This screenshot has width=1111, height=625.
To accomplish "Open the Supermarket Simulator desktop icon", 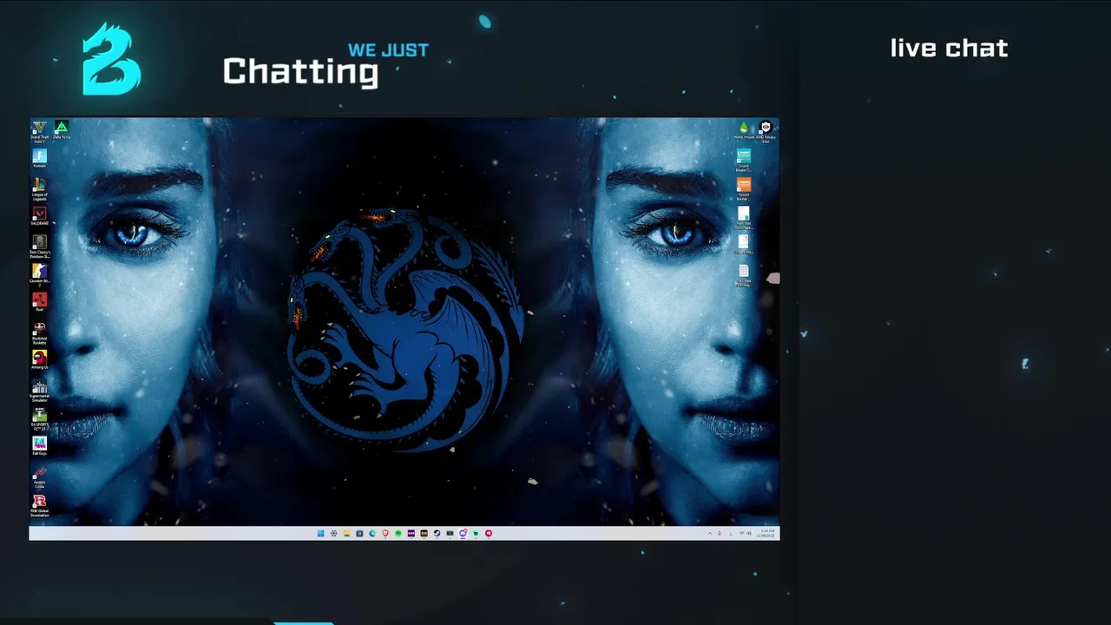I will [x=39, y=389].
